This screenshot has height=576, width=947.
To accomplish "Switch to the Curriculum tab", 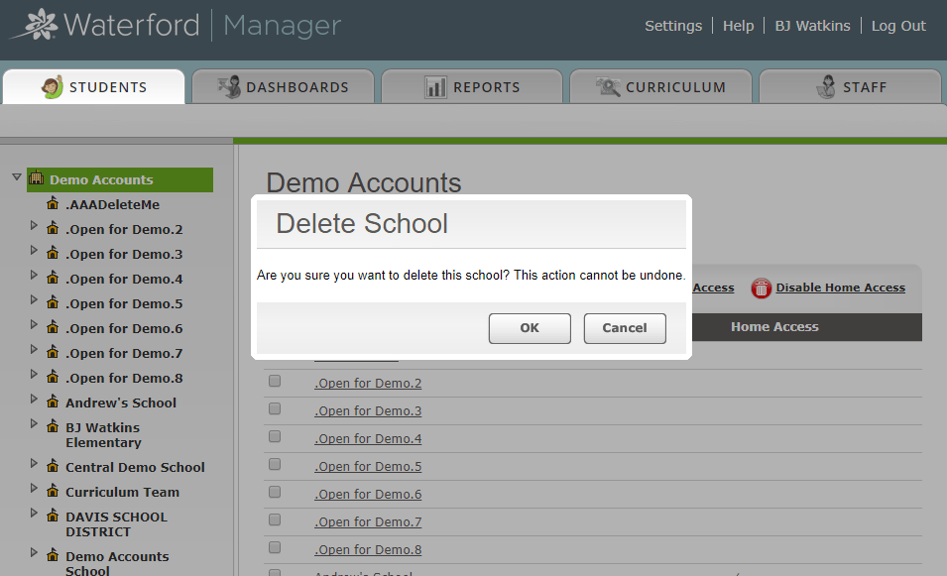I will coord(660,87).
